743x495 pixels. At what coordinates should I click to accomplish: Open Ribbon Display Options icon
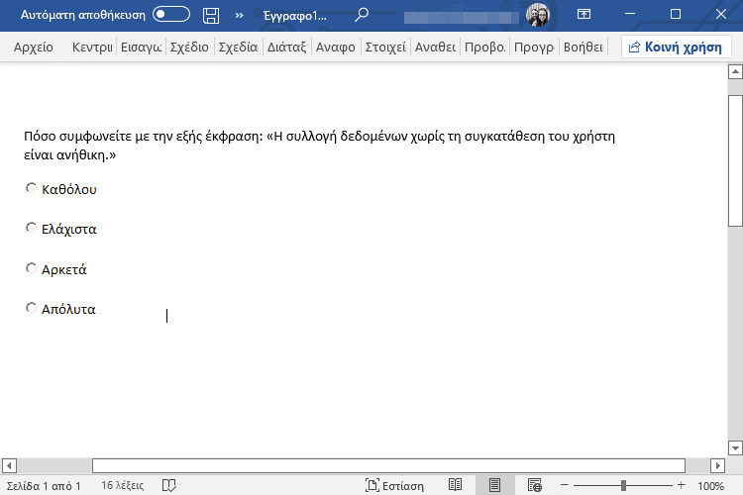coord(584,14)
